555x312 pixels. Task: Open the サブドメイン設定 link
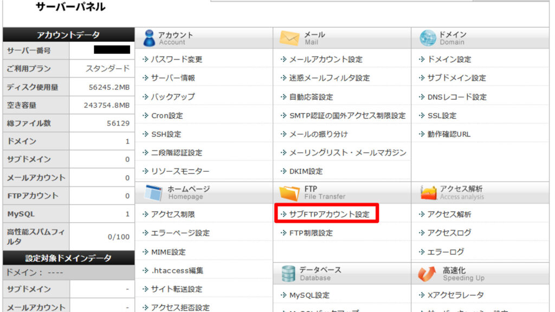pyautogui.click(x=456, y=78)
